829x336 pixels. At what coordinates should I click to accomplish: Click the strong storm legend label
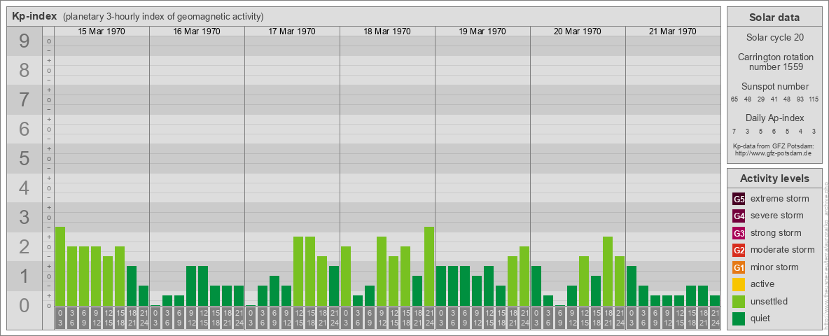(x=776, y=233)
